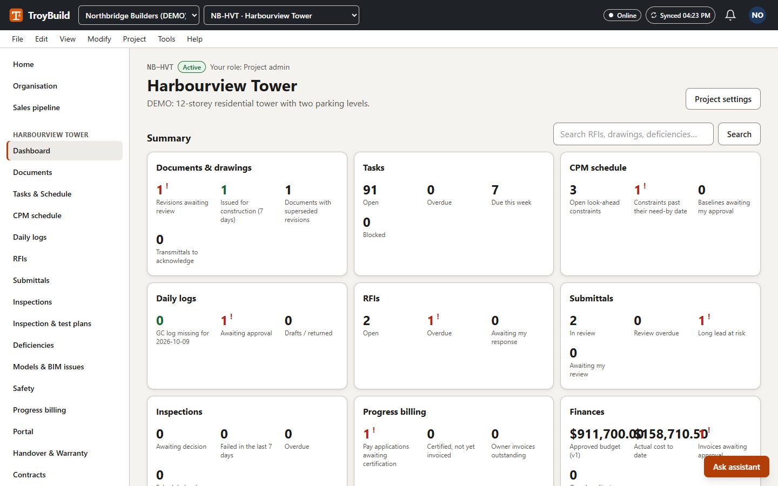Viewport: 778px width, 486px height.
Task: Open Portal in the sidebar
Action: pyautogui.click(x=65, y=431)
